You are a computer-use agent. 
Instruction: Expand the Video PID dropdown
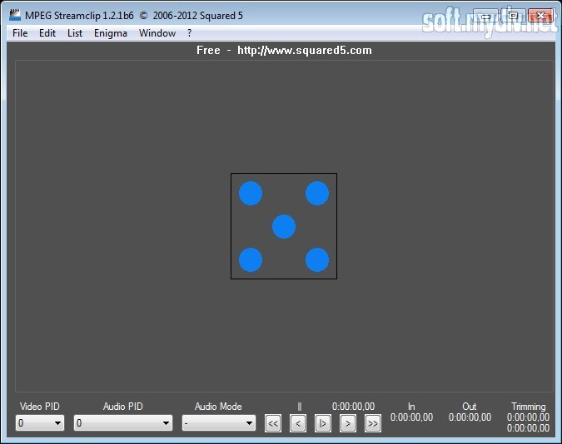click(x=40, y=423)
